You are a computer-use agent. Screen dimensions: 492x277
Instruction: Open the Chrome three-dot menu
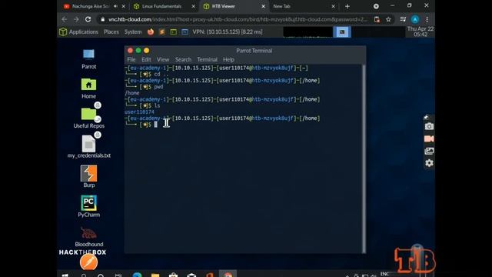point(427,19)
